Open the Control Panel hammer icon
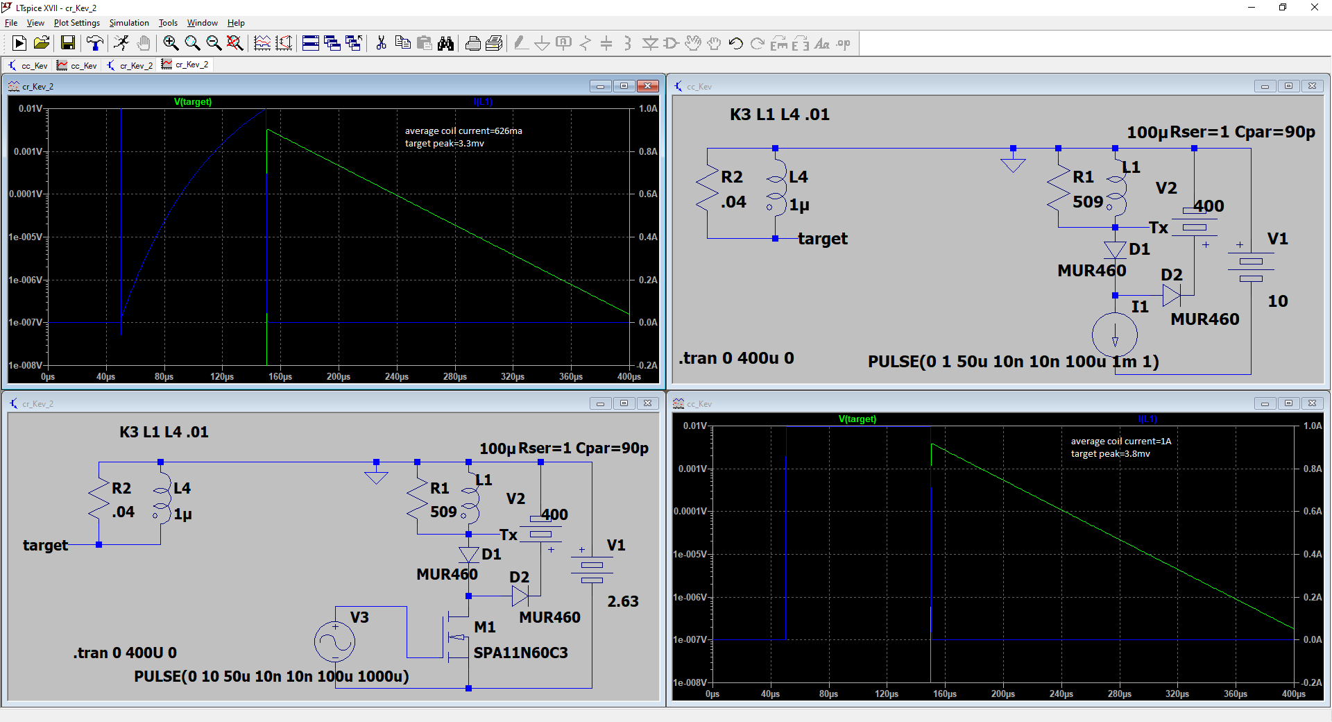This screenshot has width=1332, height=722. [x=95, y=44]
